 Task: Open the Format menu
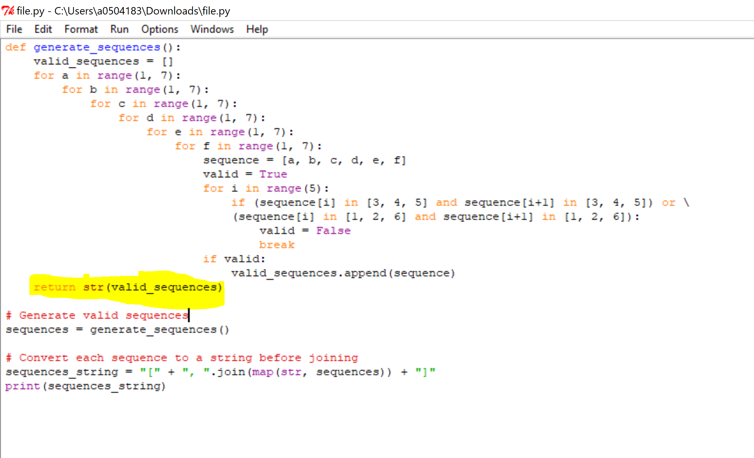tap(81, 29)
